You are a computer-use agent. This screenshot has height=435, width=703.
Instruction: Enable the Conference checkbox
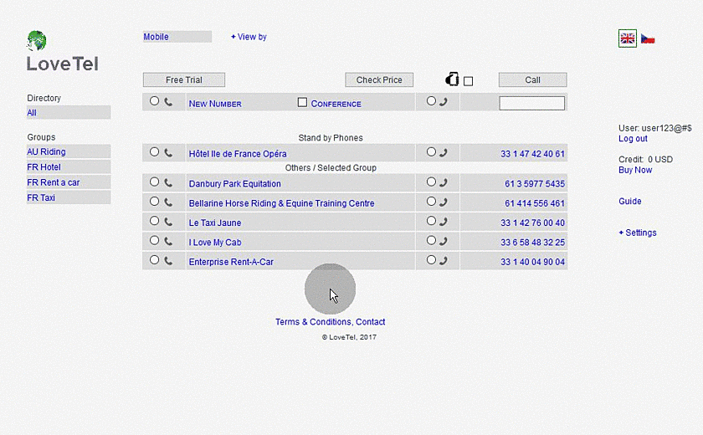tap(303, 102)
